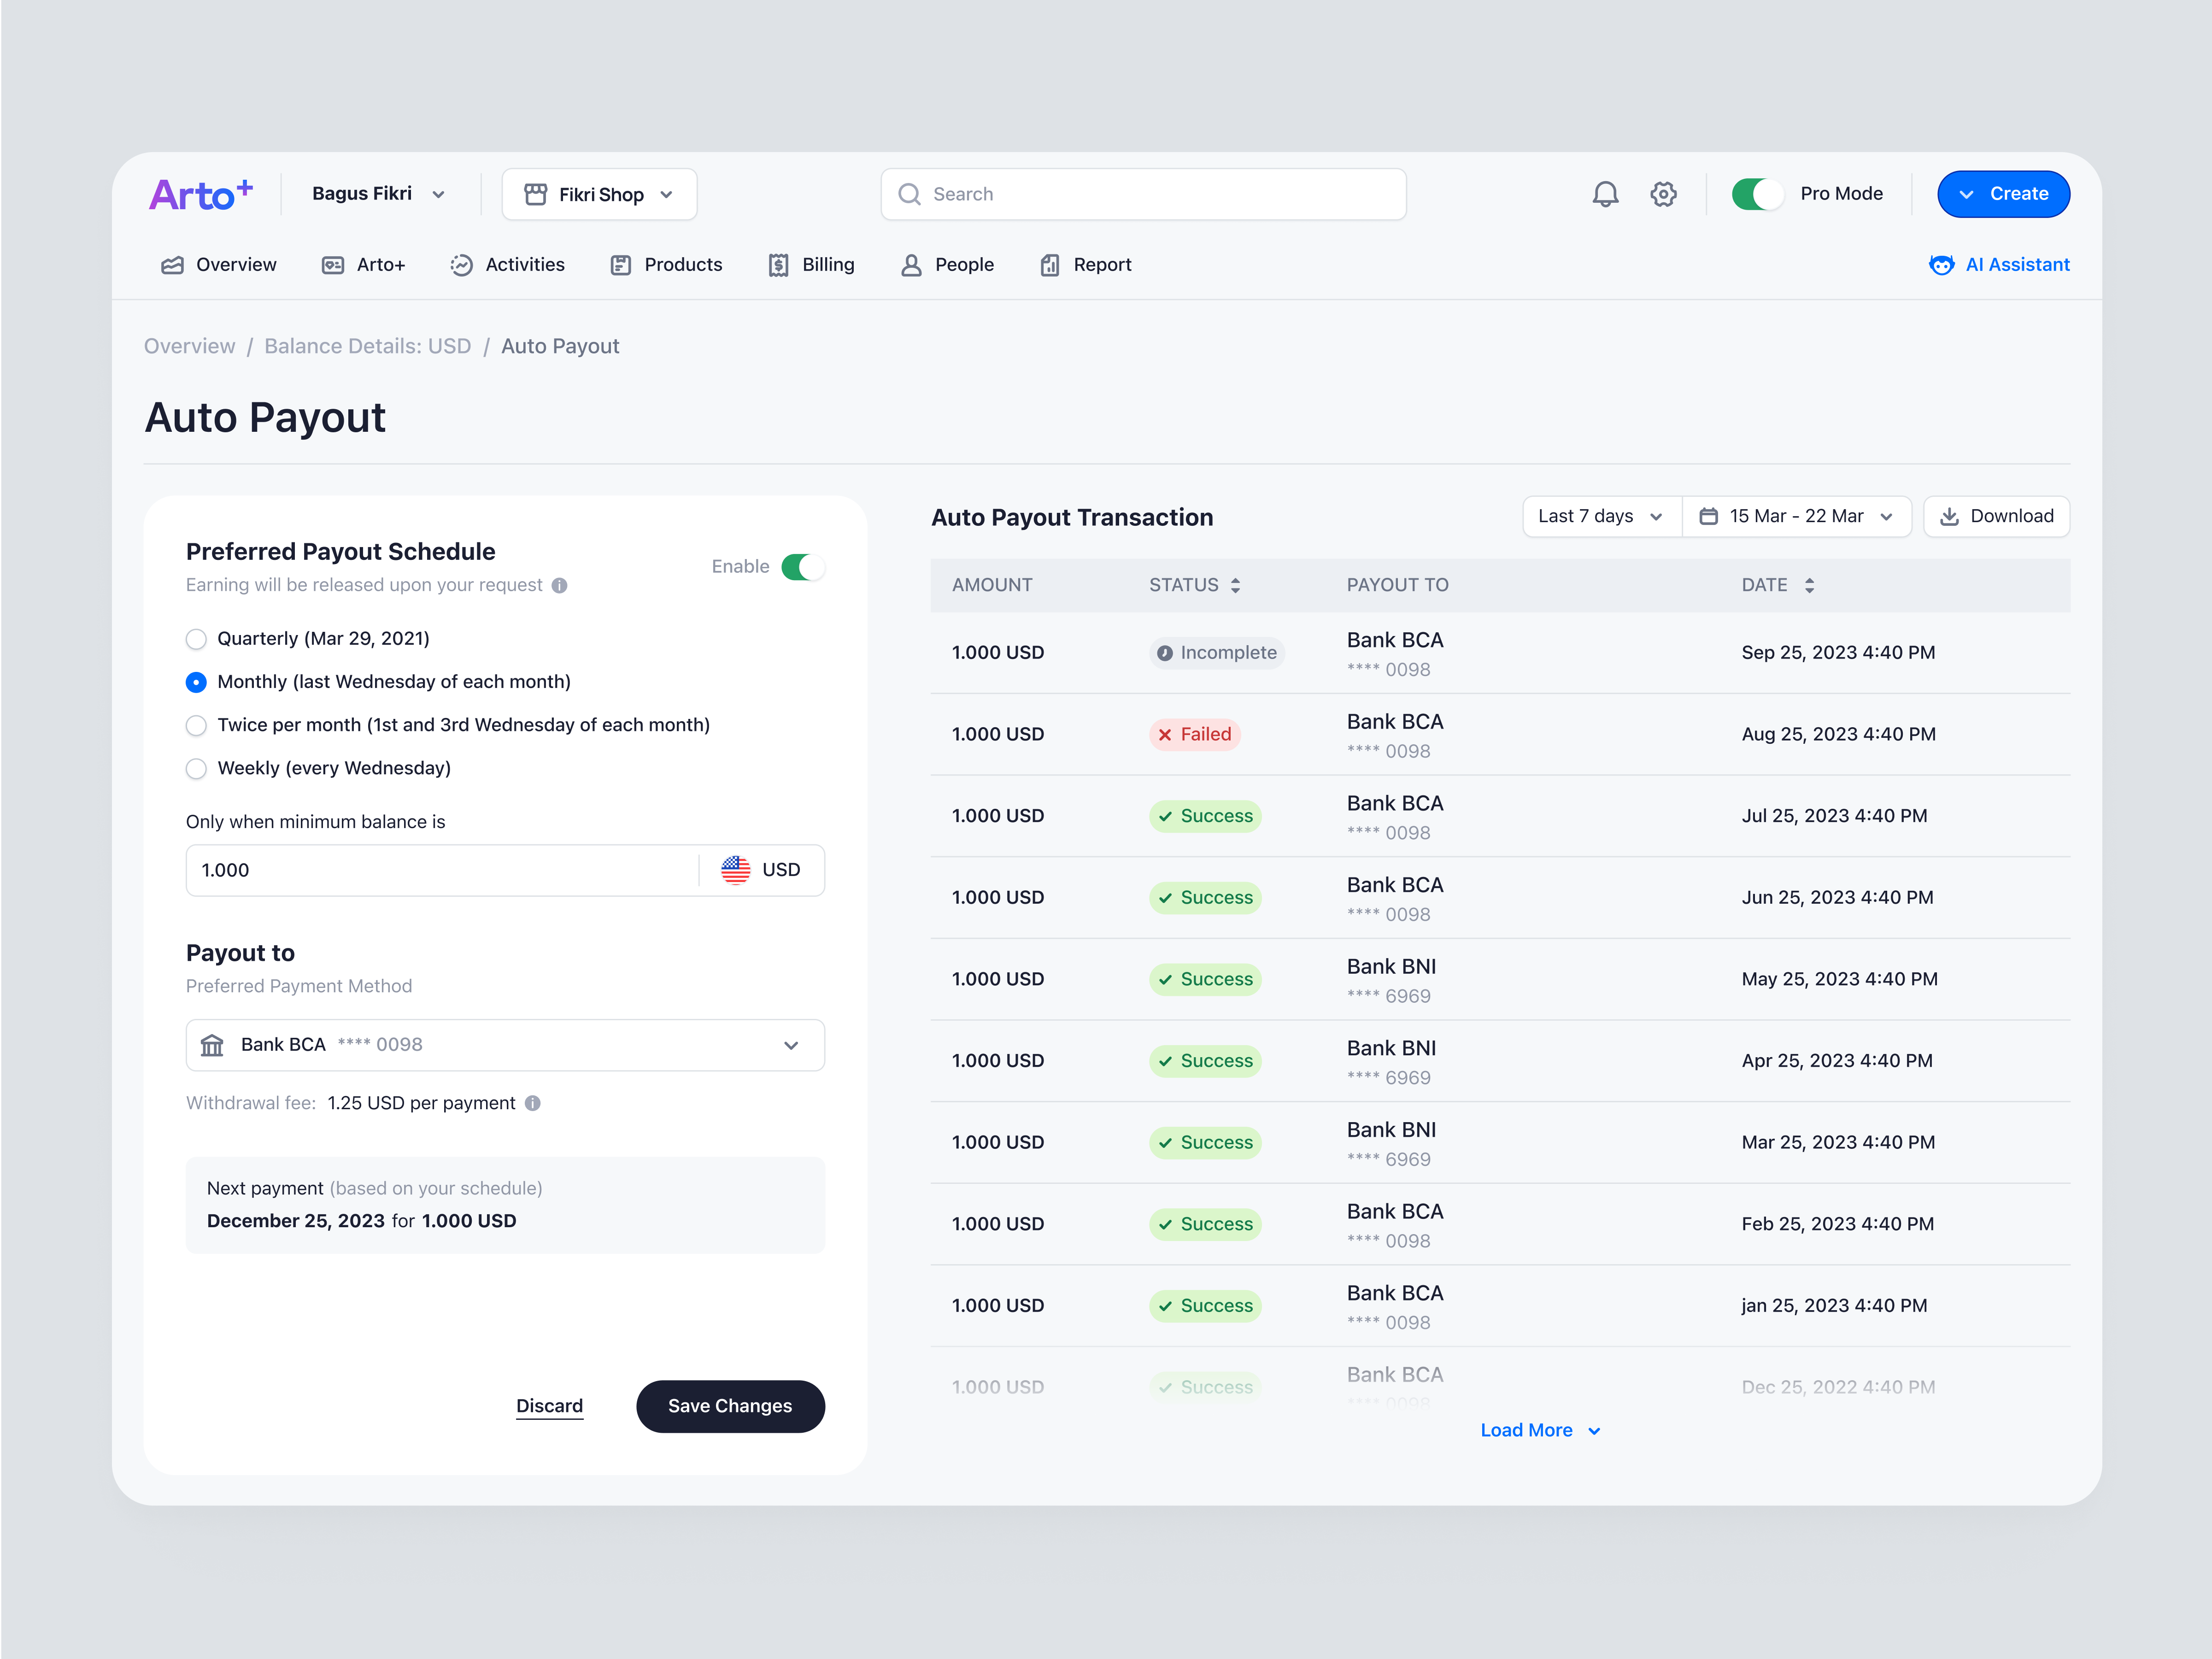Expand the Bank BCA payment method dropdown
2212x1659 pixels.
point(791,1045)
